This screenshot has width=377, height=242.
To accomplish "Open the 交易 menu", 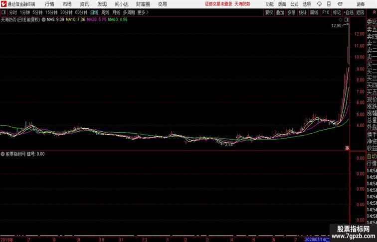I will coord(162,4).
